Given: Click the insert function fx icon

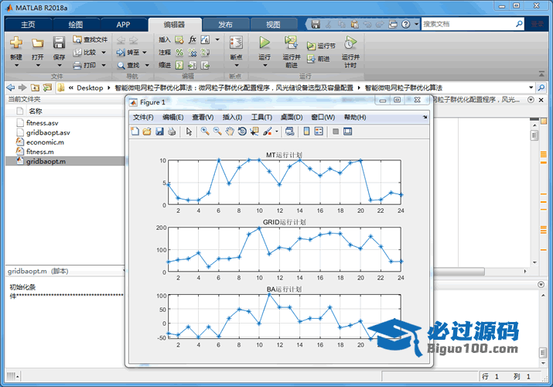Looking at the screenshot, I should point(193,39).
